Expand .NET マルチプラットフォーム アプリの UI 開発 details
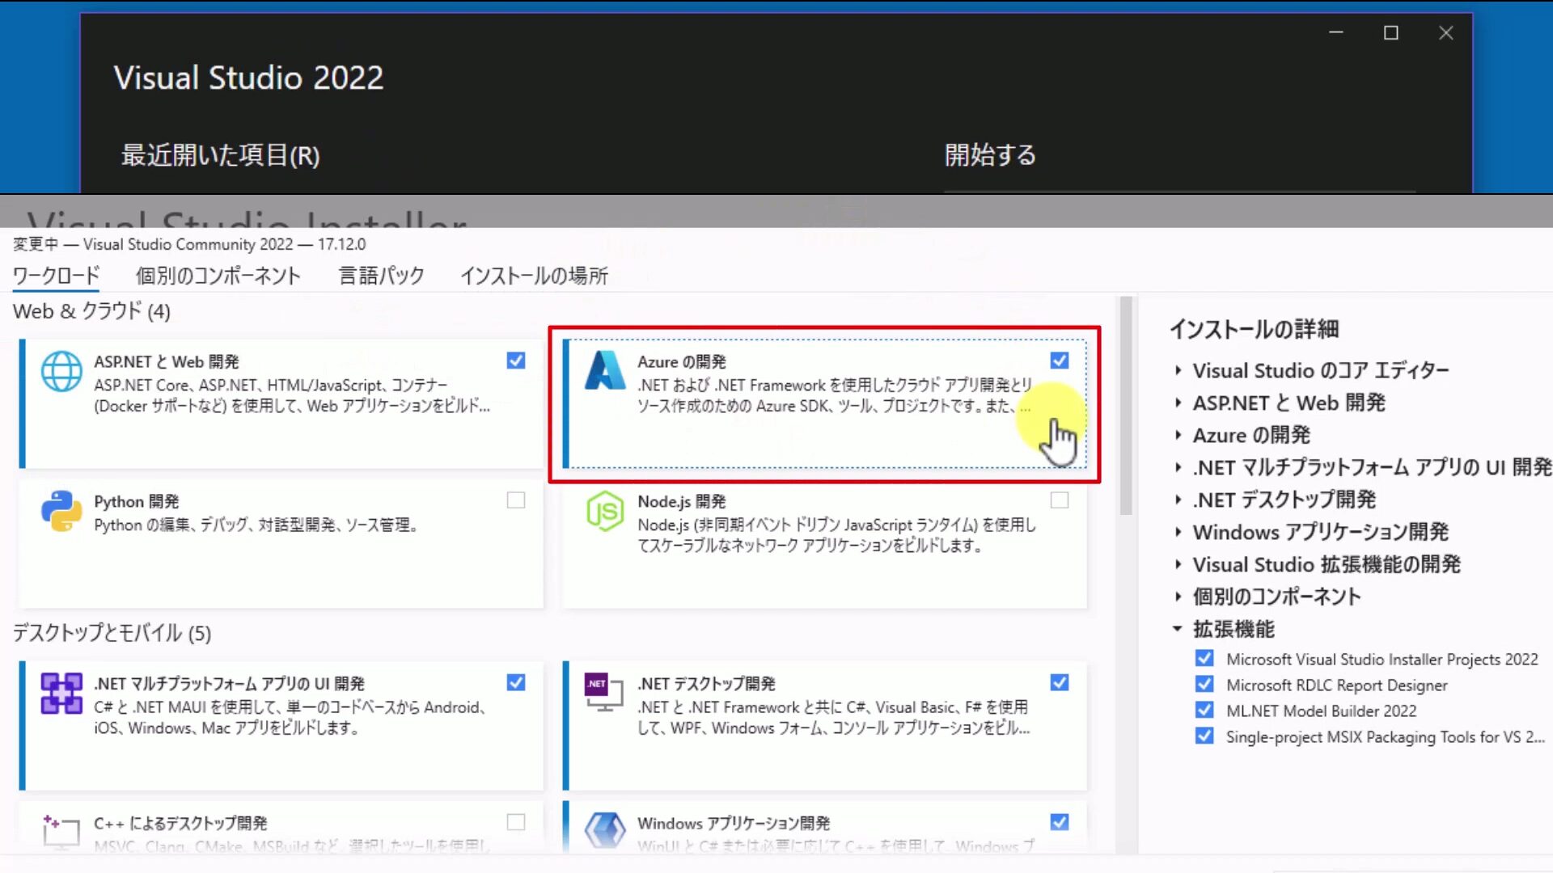 coord(1178,467)
